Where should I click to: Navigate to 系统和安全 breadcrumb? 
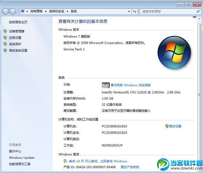pyautogui.click(x=57, y=11)
